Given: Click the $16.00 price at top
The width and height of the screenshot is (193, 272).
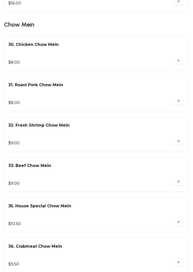Looking at the screenshot, I should 15,3.
